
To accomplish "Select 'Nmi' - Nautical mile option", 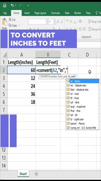I will click(82, 90).
